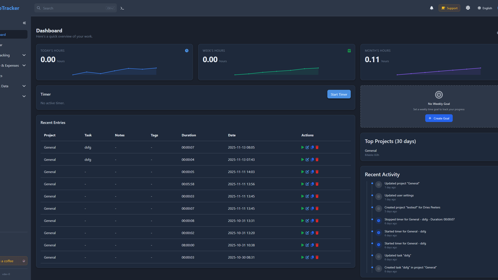Click the Start Timer button

339,94
